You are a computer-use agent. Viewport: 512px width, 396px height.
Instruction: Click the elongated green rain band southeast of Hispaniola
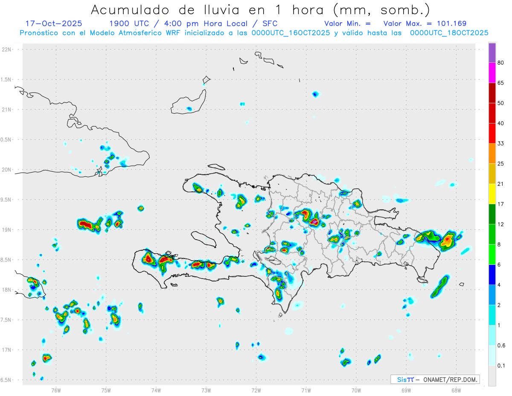[439, 287]
